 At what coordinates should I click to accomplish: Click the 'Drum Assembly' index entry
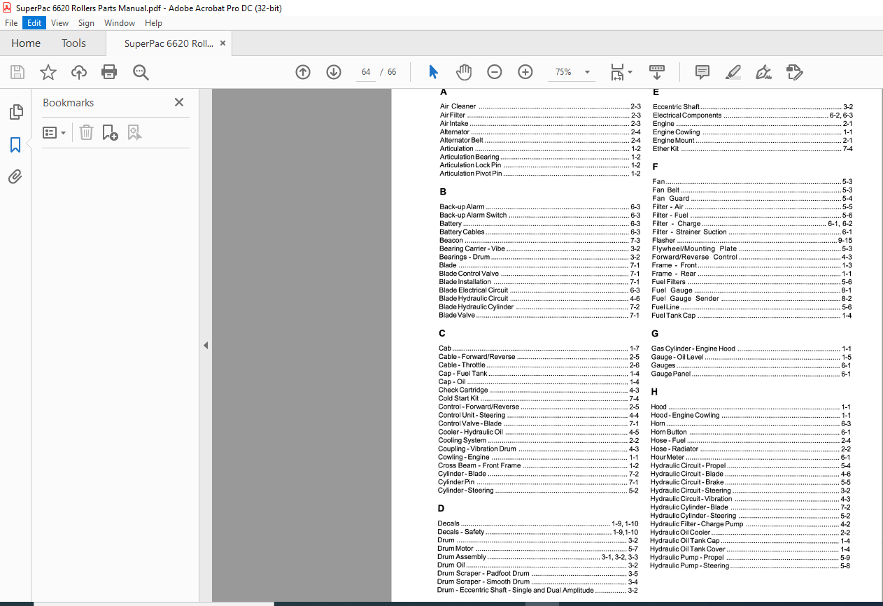[537, 557]
